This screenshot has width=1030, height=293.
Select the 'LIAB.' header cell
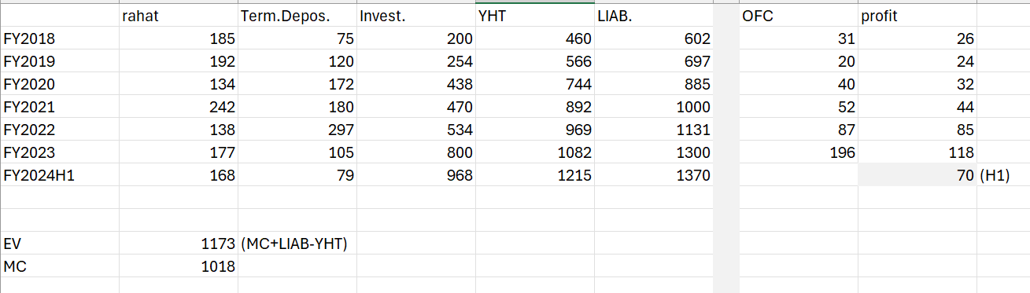click(653, 16)
